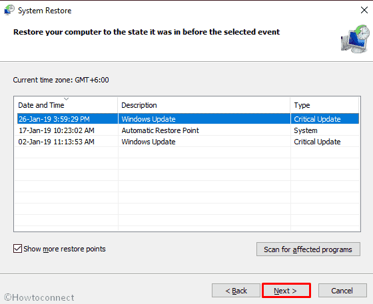Screen dimensions: 373x304
Task: Sort by Date and Time column
Action: [66, 105]
